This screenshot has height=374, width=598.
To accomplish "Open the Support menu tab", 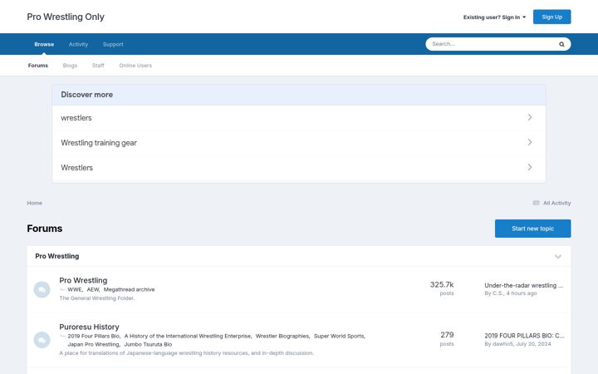I will click(113, 44).
